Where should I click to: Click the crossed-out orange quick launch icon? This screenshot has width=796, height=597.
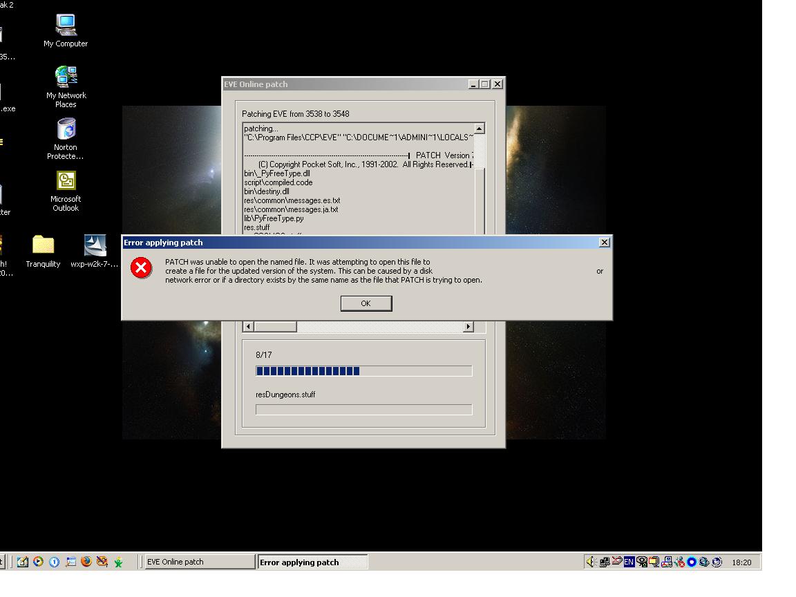tap(102, 562)
